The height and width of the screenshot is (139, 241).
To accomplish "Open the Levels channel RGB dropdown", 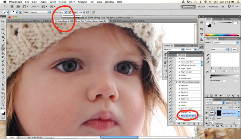I will [220, 49].
